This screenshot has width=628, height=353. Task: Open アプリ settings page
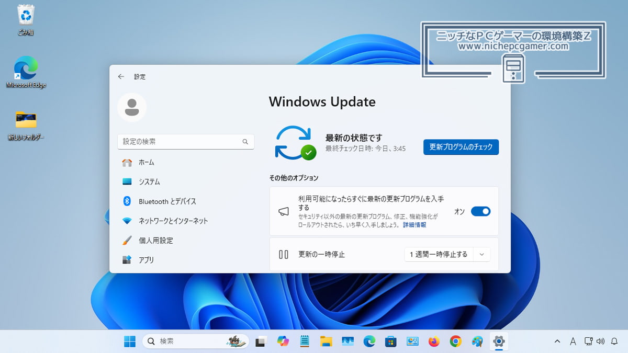pyautogui.click(x=186, y=260)
